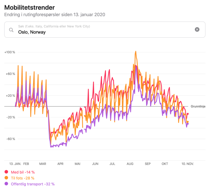Click the +100 % axis label

point(10,52)
